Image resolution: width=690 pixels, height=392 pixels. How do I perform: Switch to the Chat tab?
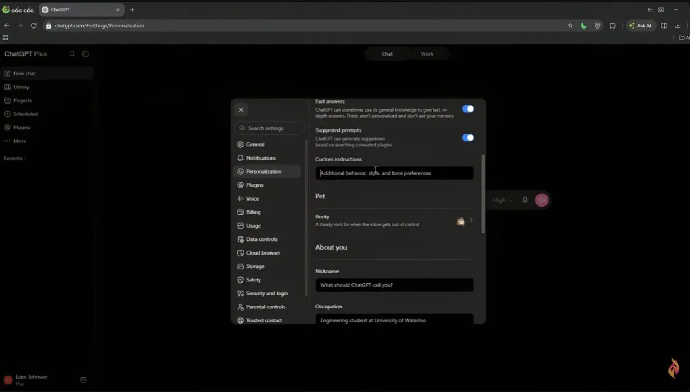tap(387, 54)
